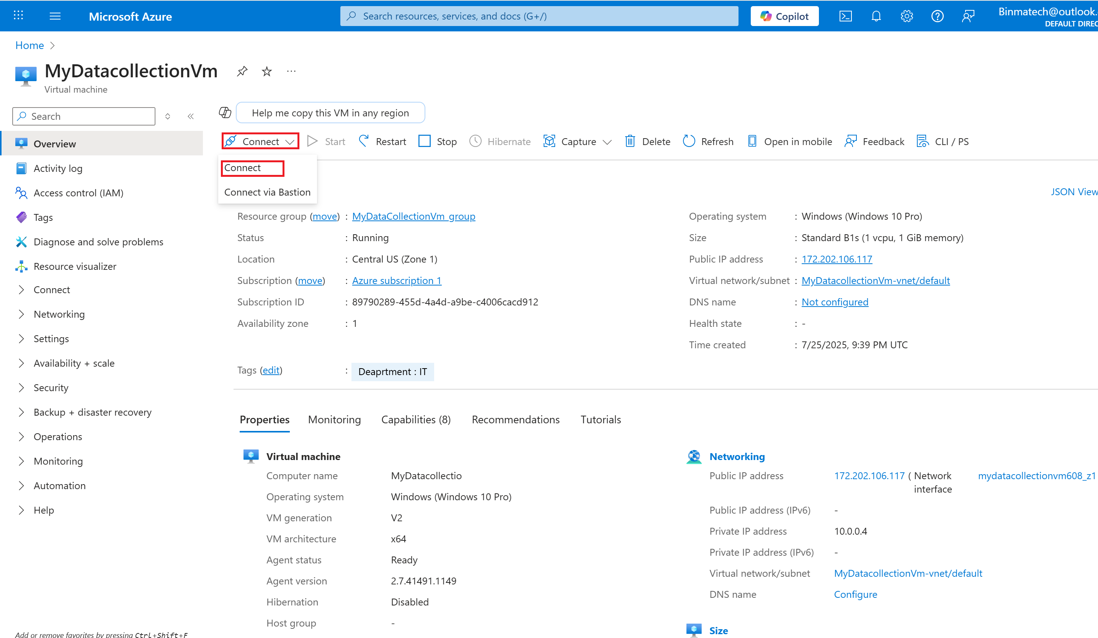Click the Copilot button
1098x638 pixels.
tap(784, 16)
